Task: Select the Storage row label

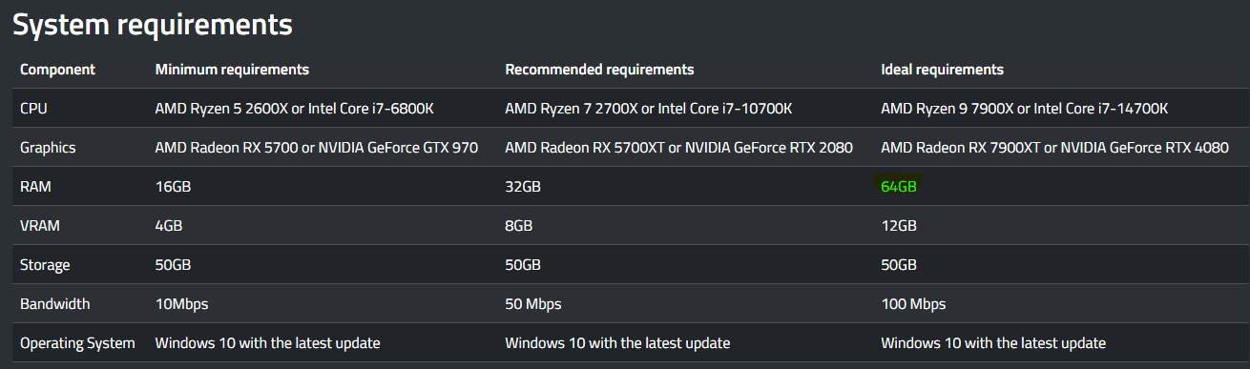Action: coord(45,264)
